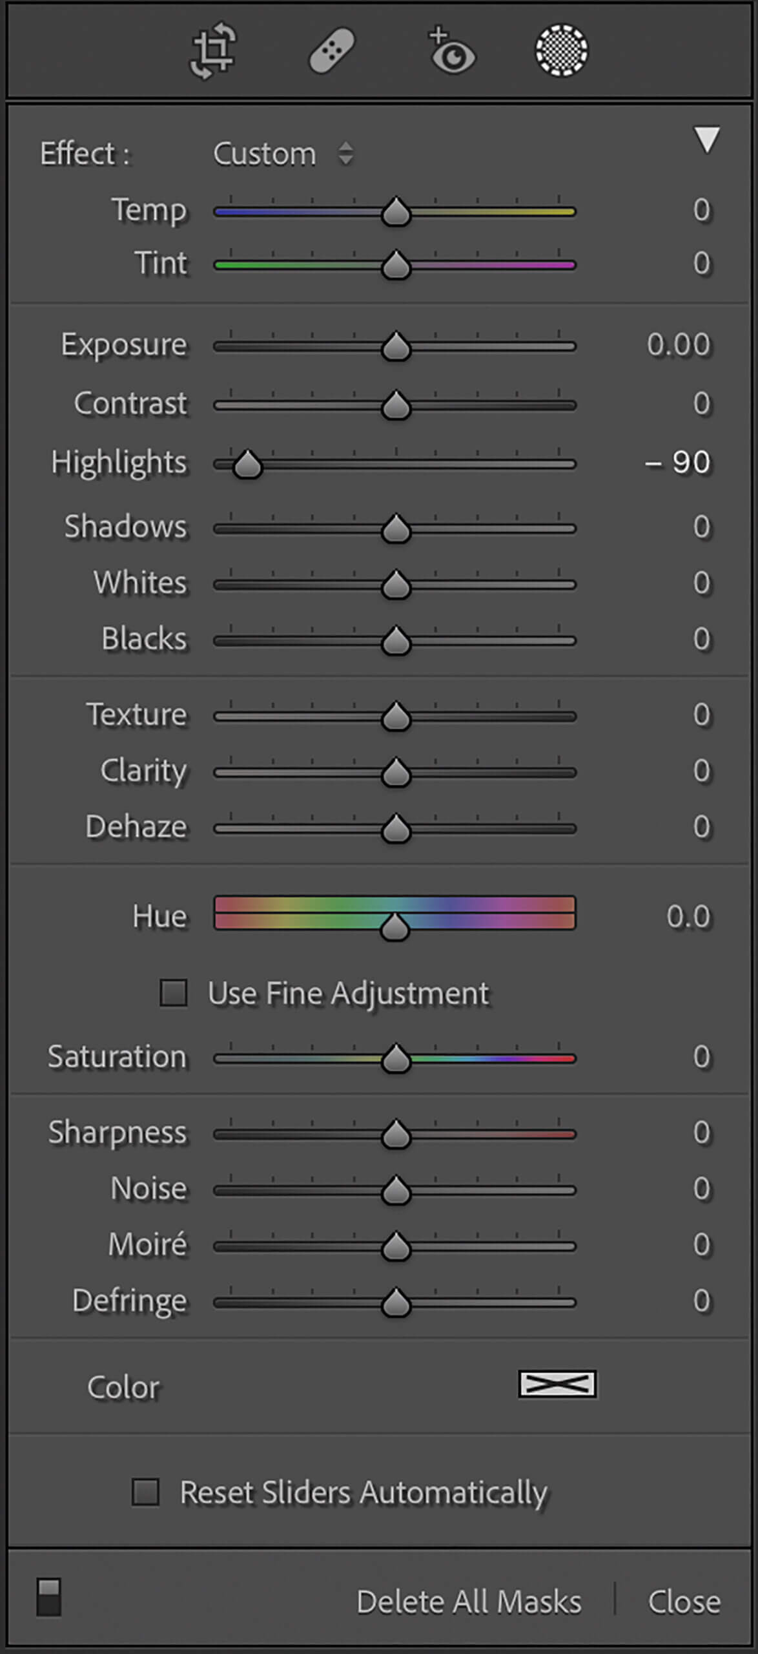Viewport: 758px width, 1654px height.
Task: Toggle the panel switch at bottom left
Action: [x=49, y=1596]
